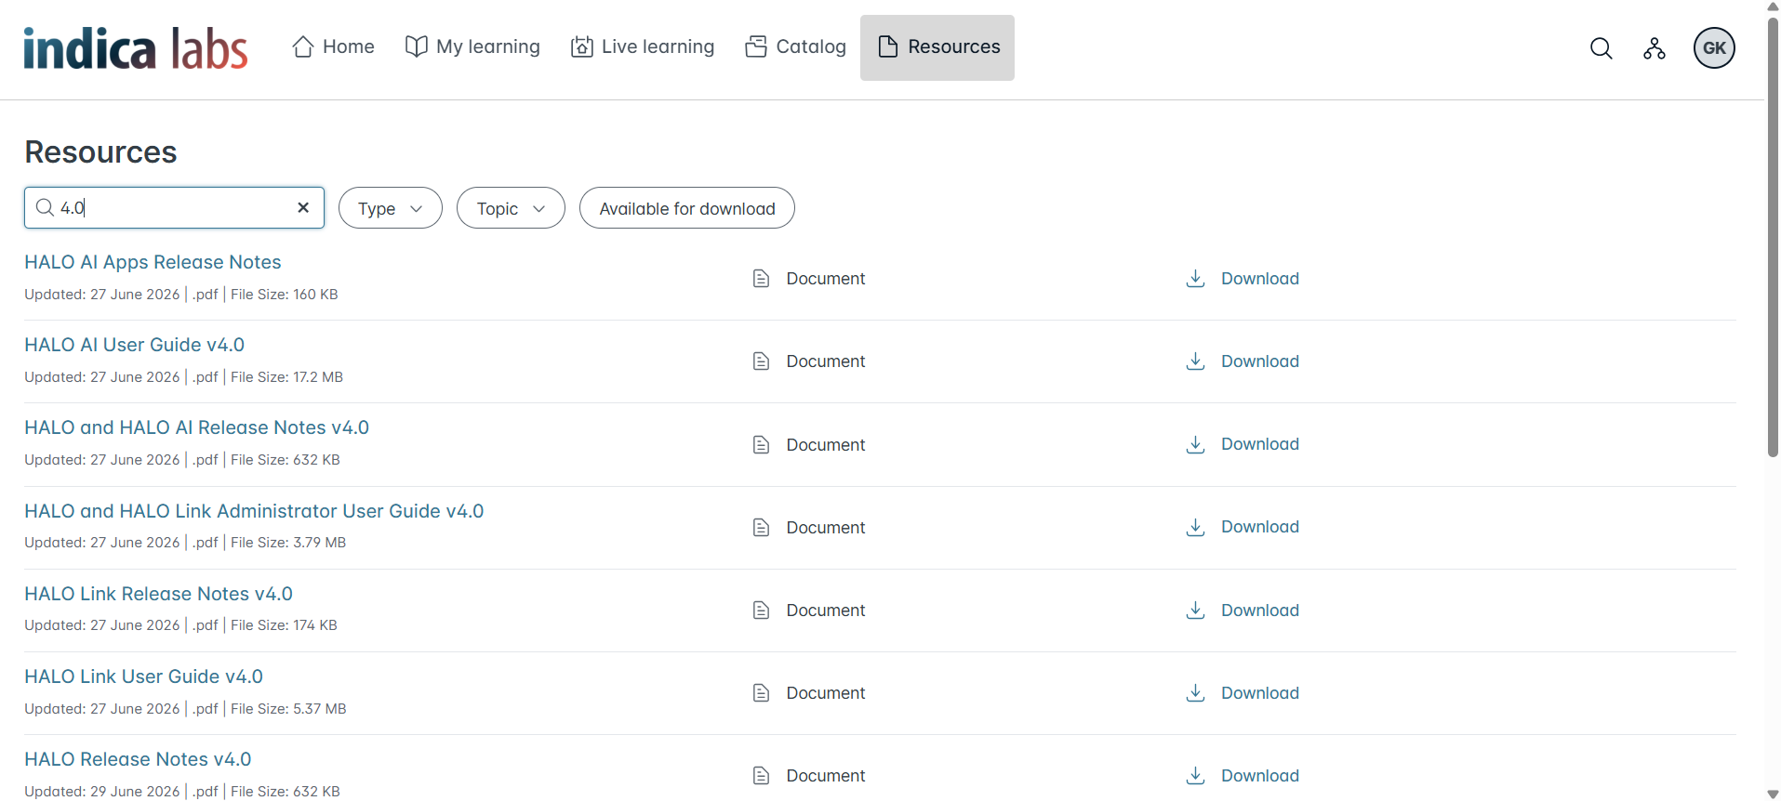Open HALO and HALO Link Administrator User Guide v4.0

coord(254,511)
